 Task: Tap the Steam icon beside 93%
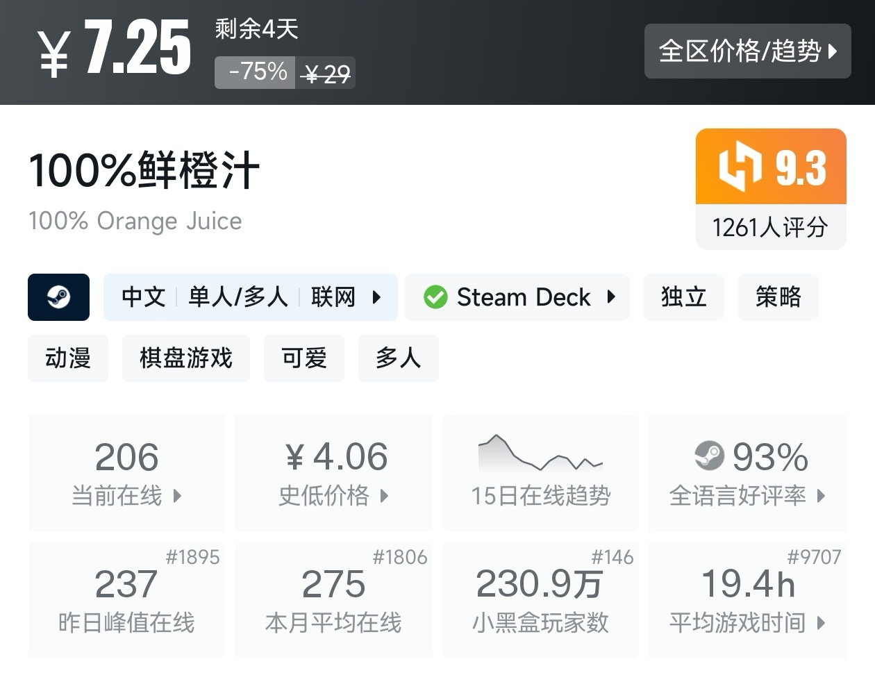pyautogui.click(x=709, y=456)
